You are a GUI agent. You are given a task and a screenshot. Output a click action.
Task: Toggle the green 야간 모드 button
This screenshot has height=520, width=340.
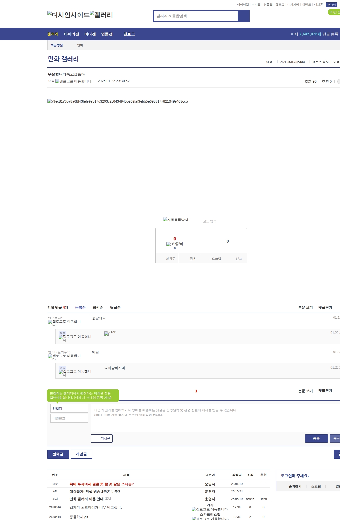[334, 12]
